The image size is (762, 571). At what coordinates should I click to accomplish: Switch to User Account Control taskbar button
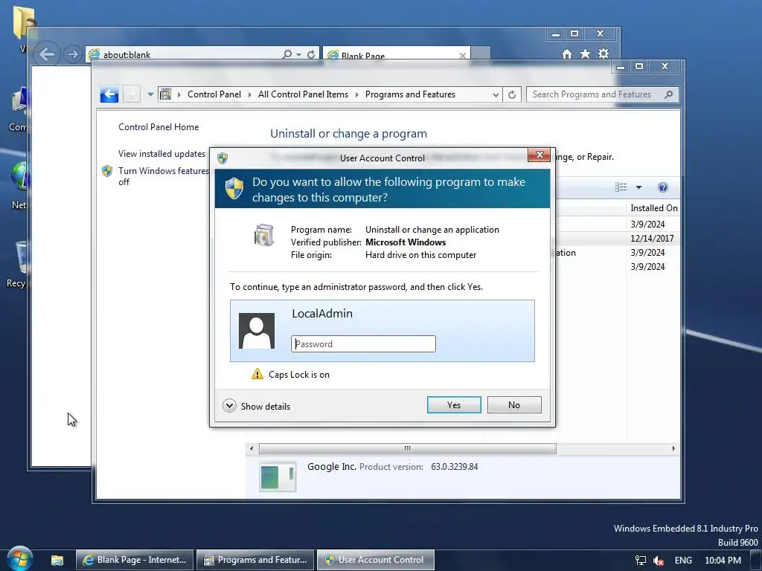point(375,560)
